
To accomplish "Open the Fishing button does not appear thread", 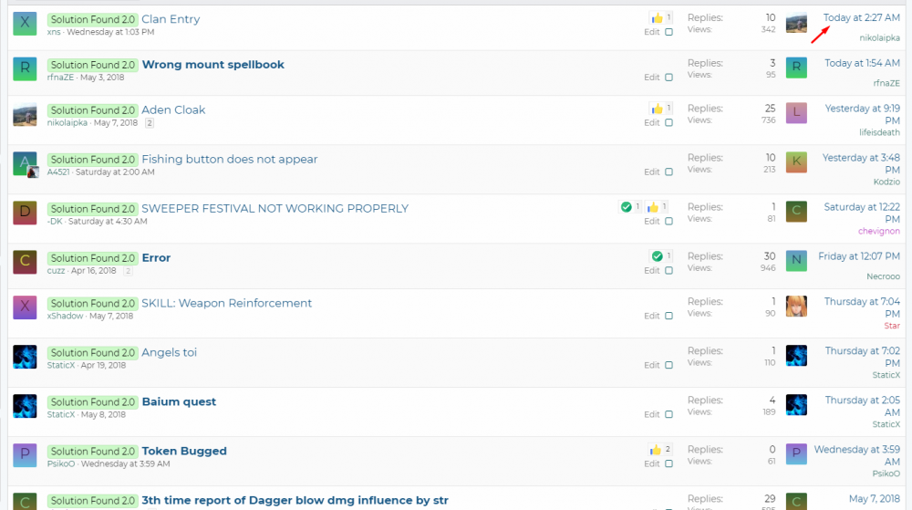I will coord(229,159).
